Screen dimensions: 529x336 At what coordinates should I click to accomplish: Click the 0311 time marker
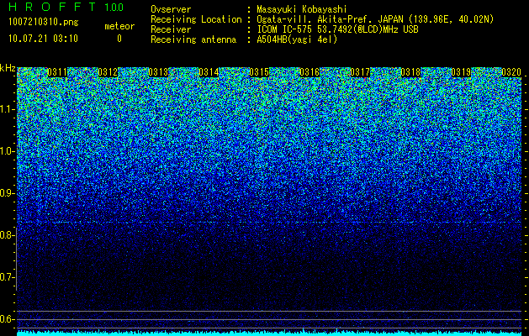[x=57, y=72]
